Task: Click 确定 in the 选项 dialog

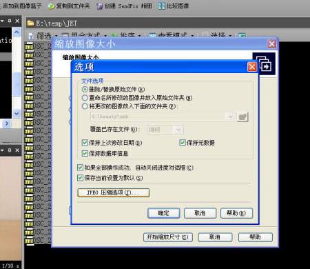Action: (163, 213)
